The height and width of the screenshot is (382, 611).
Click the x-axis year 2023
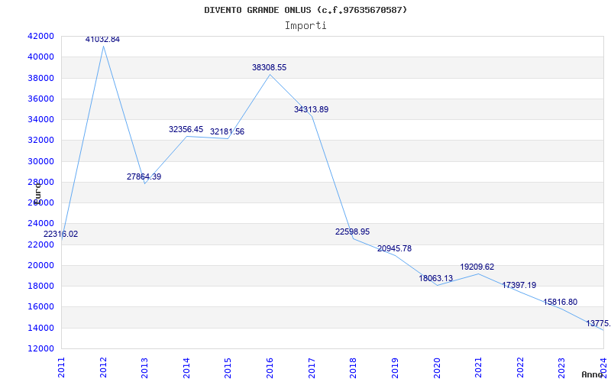click(x=561, y=367)
